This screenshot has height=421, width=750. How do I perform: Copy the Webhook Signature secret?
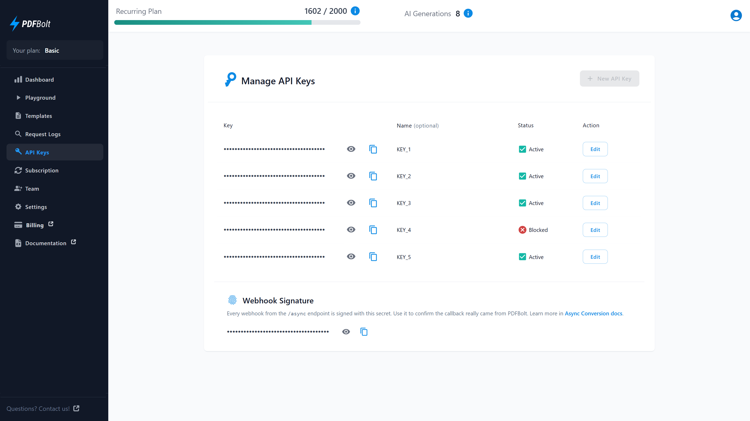[x=364, y=331]
